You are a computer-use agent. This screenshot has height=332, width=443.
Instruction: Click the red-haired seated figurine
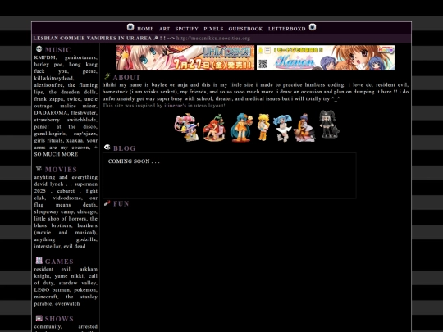click(x=214, y=128)
